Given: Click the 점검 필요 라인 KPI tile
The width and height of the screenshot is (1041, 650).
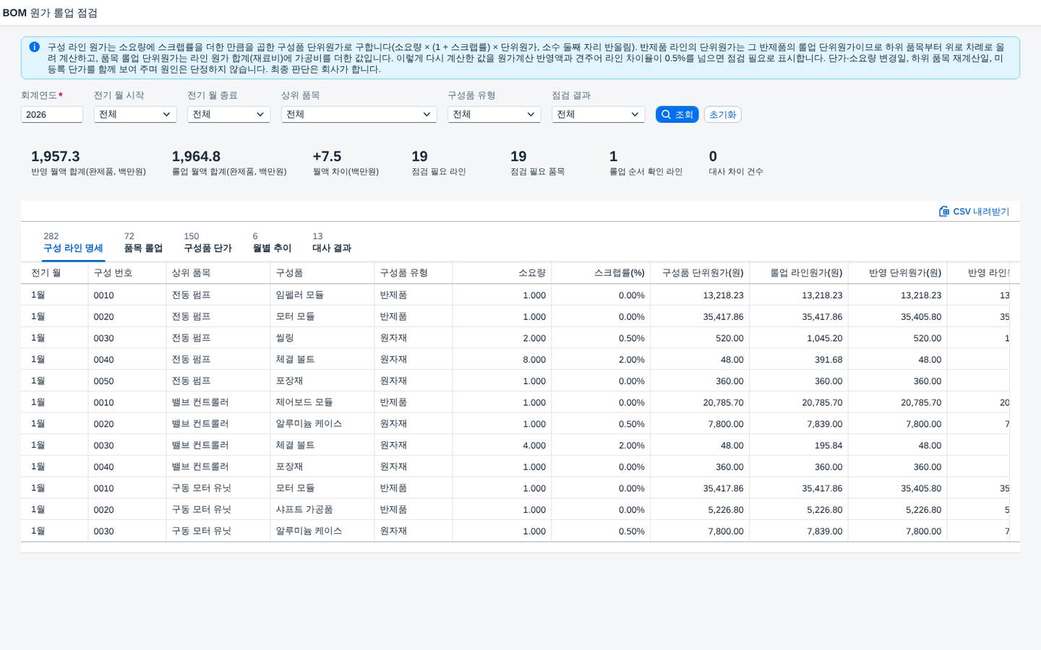Looking at the screenshot, I should (439, 163).
